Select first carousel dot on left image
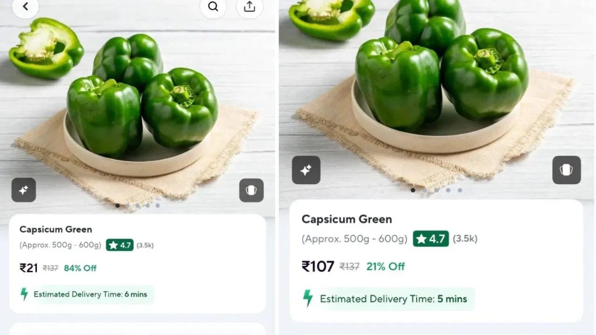Image resolution: width=596 pixels, height=335 pixels. pyautogui.click(x=117, y=205)
